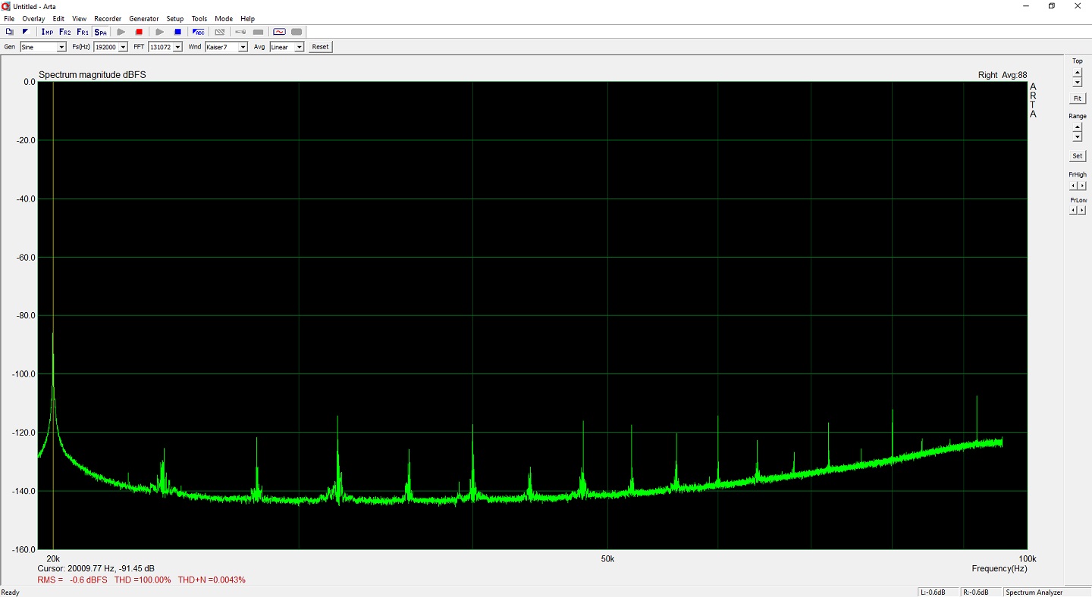Click the Fit button
This screenshot has width=1092, height=597.
(1078, 99)
